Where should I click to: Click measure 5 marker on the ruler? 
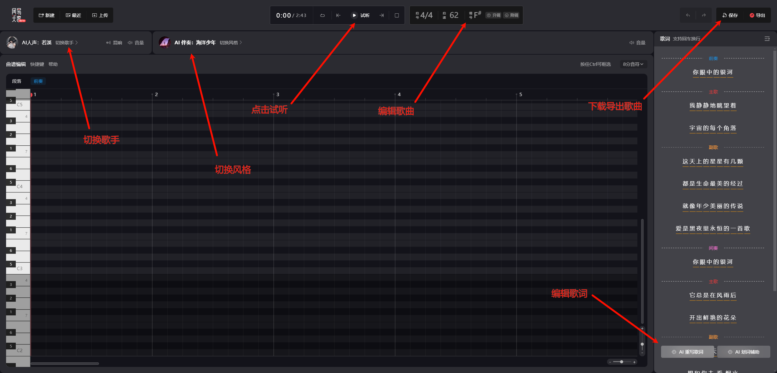(520, 94)
